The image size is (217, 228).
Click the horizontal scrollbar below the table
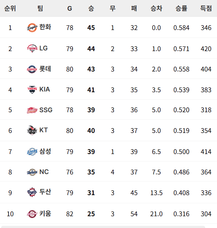pyautogui.click(x=103, y=227)
